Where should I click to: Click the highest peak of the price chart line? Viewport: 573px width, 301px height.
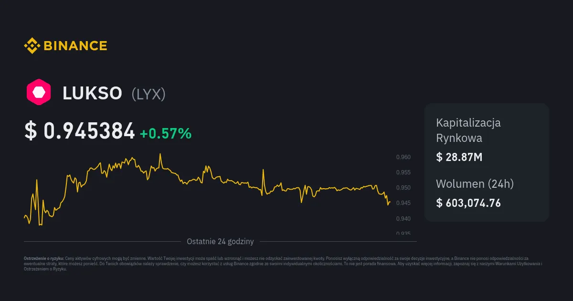[160, 154]
